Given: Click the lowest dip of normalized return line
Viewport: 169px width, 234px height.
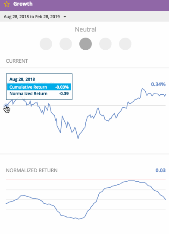Looking at the screenshot, I should tap(79, 219).
